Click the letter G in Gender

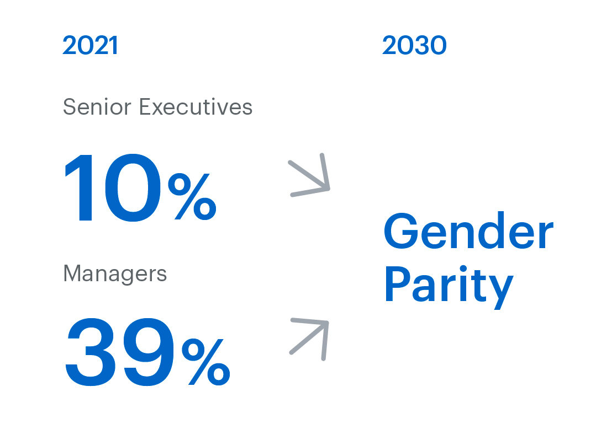point(403,232)
